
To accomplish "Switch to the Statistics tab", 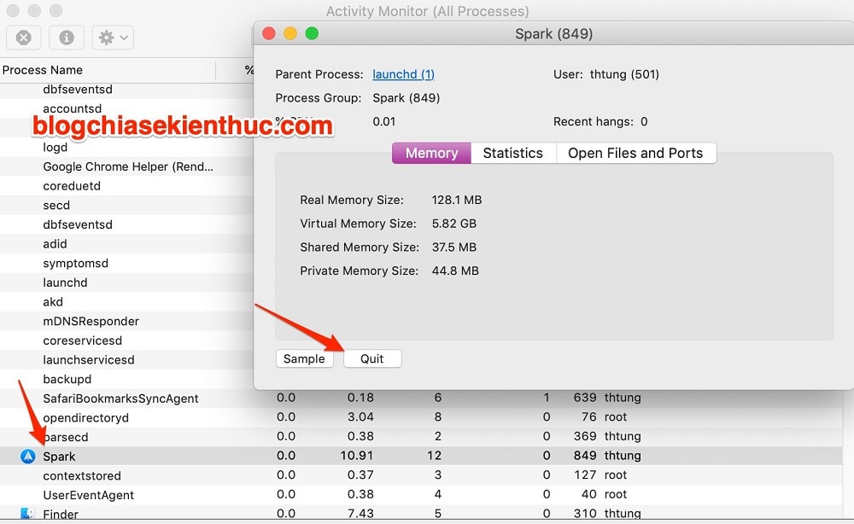I will tap(513, 153).
